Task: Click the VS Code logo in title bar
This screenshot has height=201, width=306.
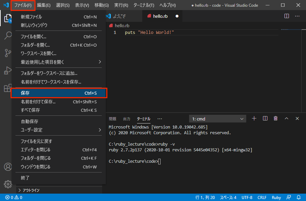Action: [6, 5]
